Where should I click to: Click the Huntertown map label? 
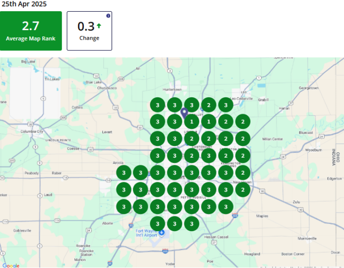(x=172, y=89)
